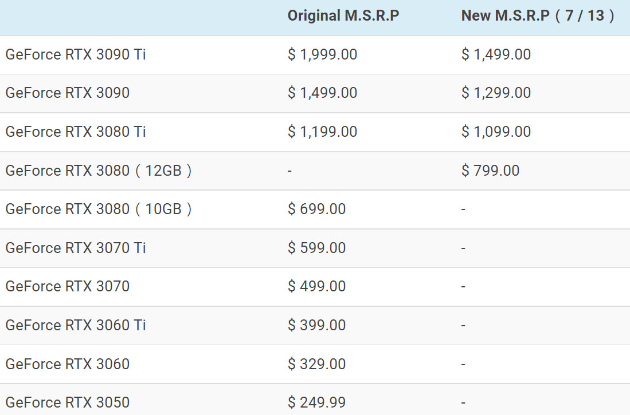This screenshot has height=415, width=630.
Task: Click the Original M.S.R.P column header
Action: [x=343, y=15]
